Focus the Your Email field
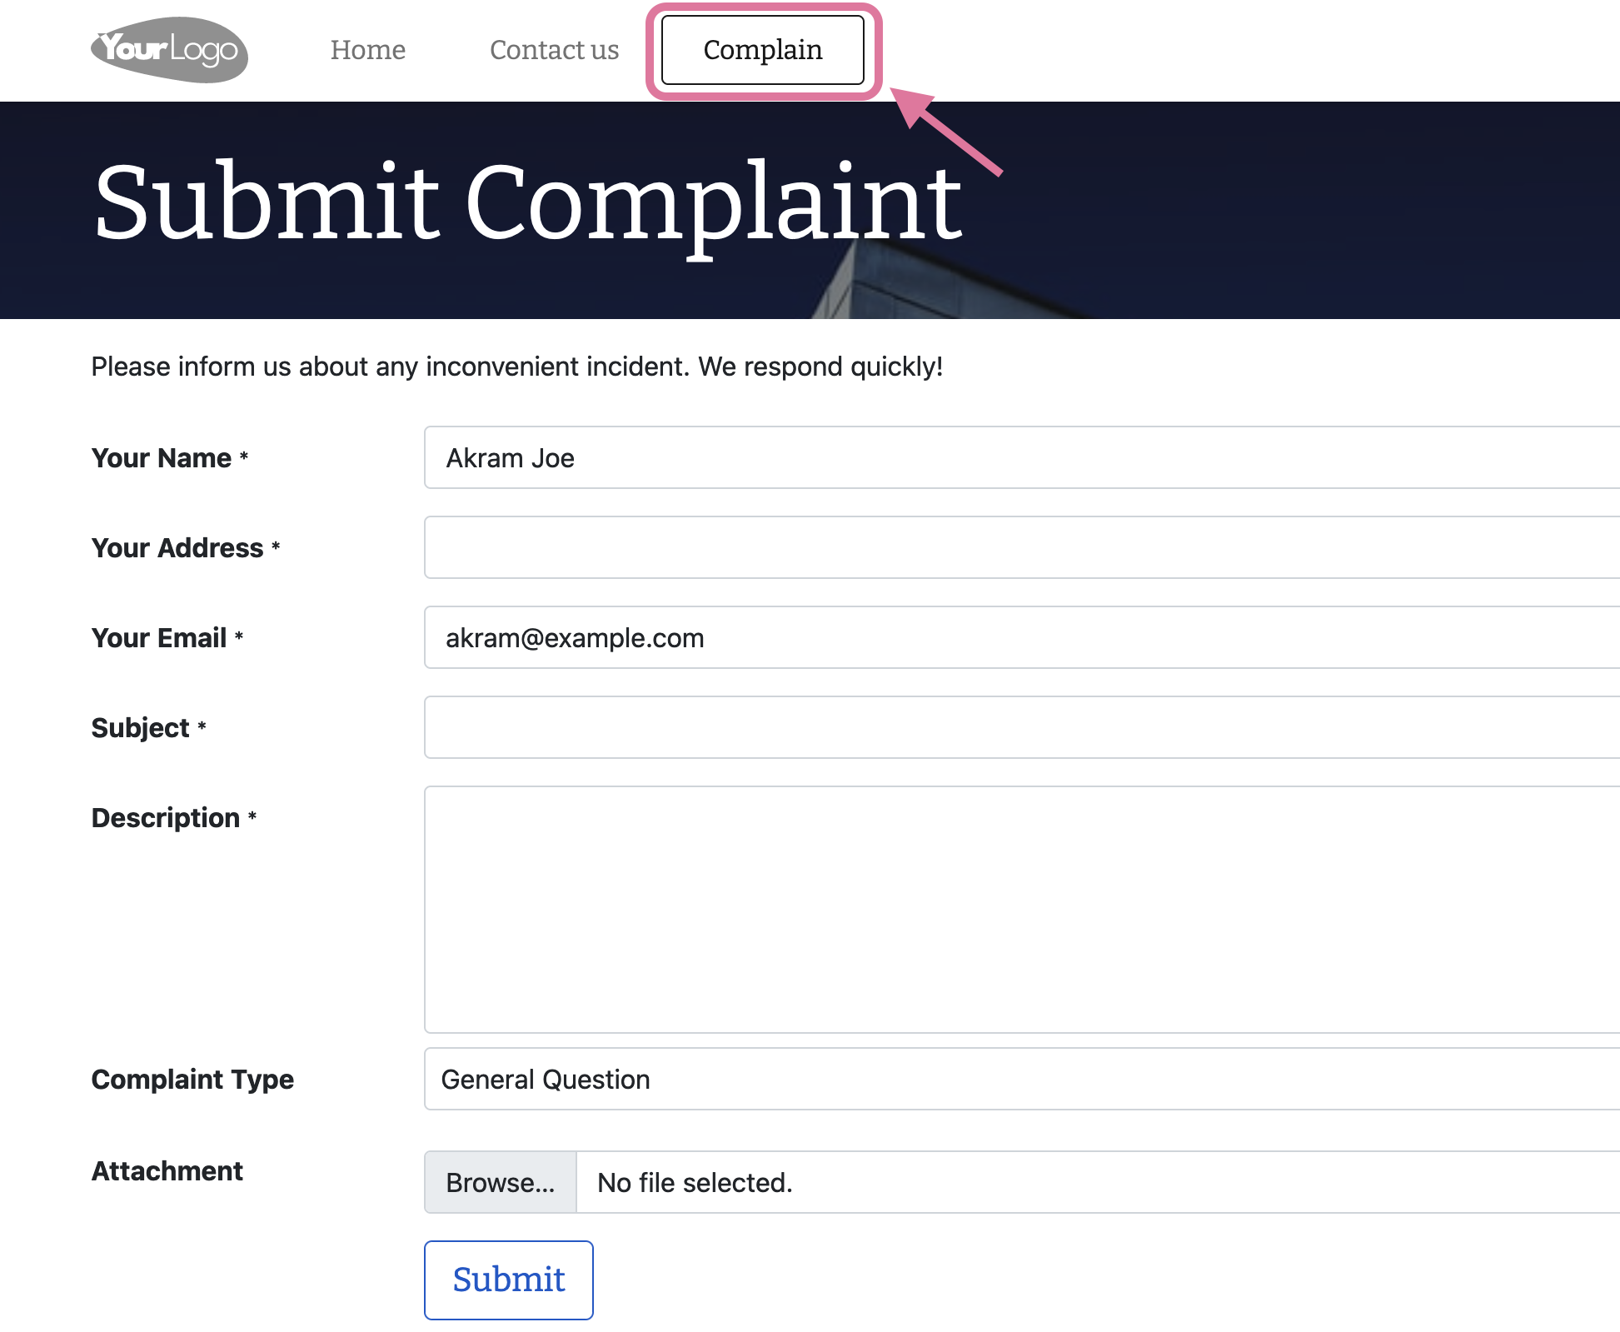Screen dimensions: 1620x1332 pyautogui.click(x=1022, y=637)
